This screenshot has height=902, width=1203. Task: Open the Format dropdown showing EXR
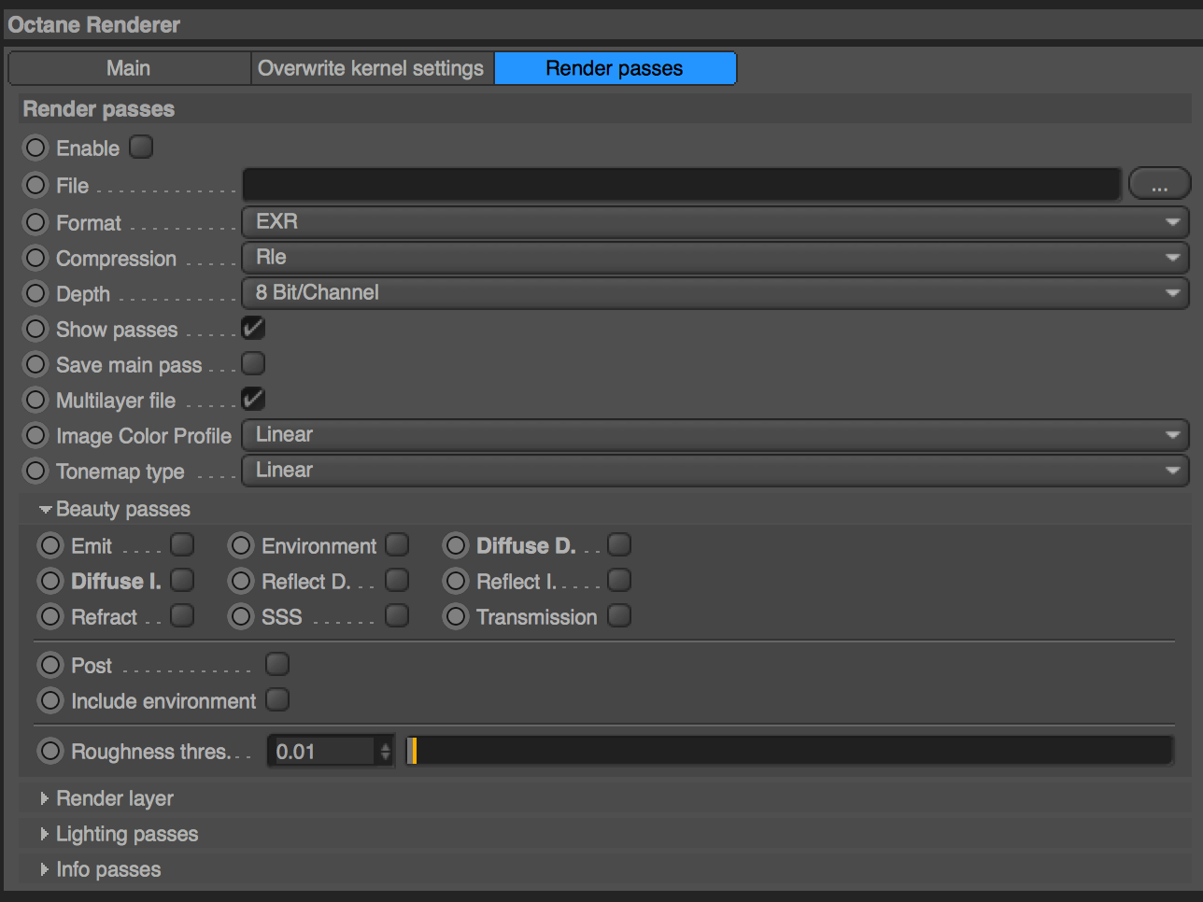(x=715, y=222)
